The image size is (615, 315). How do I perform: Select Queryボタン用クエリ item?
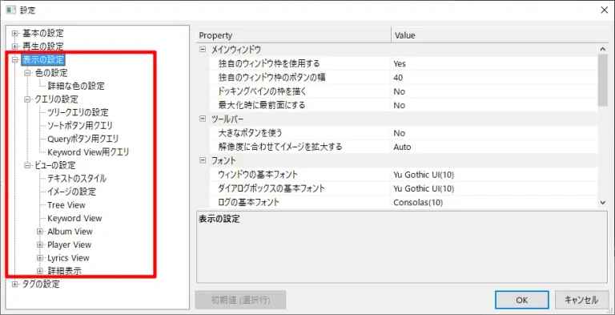tap(83, 139)
